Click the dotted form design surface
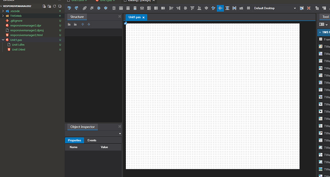330x177 pixels. 212,96
